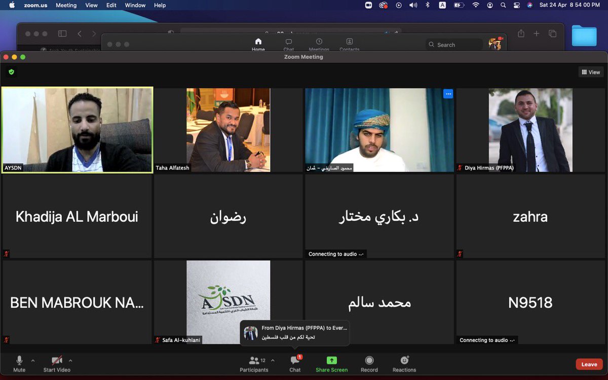Select the Diya Hirmas (PFPPA) video tile
Image resolution: width=608 pixels, height=380 pixels.
coord(530,130)
